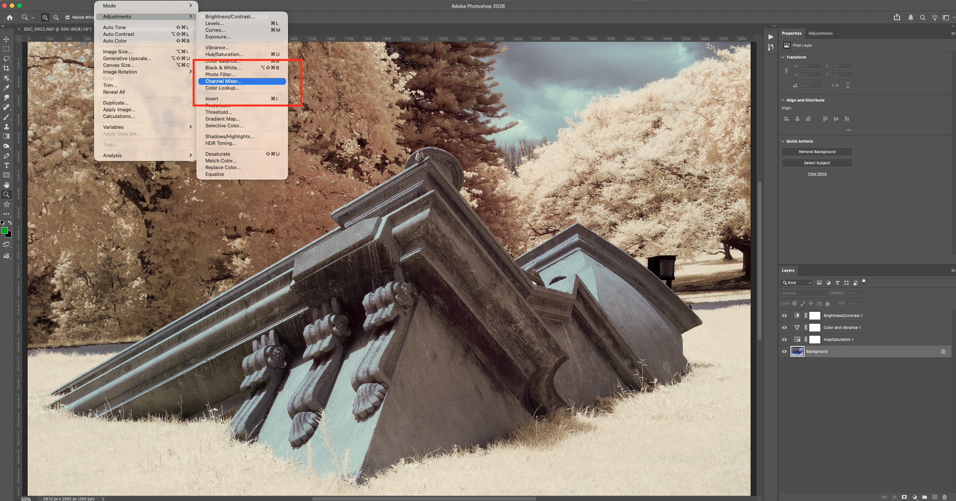Click the View More link
This screenshot has width=956, height=501.
coord(817,174)
